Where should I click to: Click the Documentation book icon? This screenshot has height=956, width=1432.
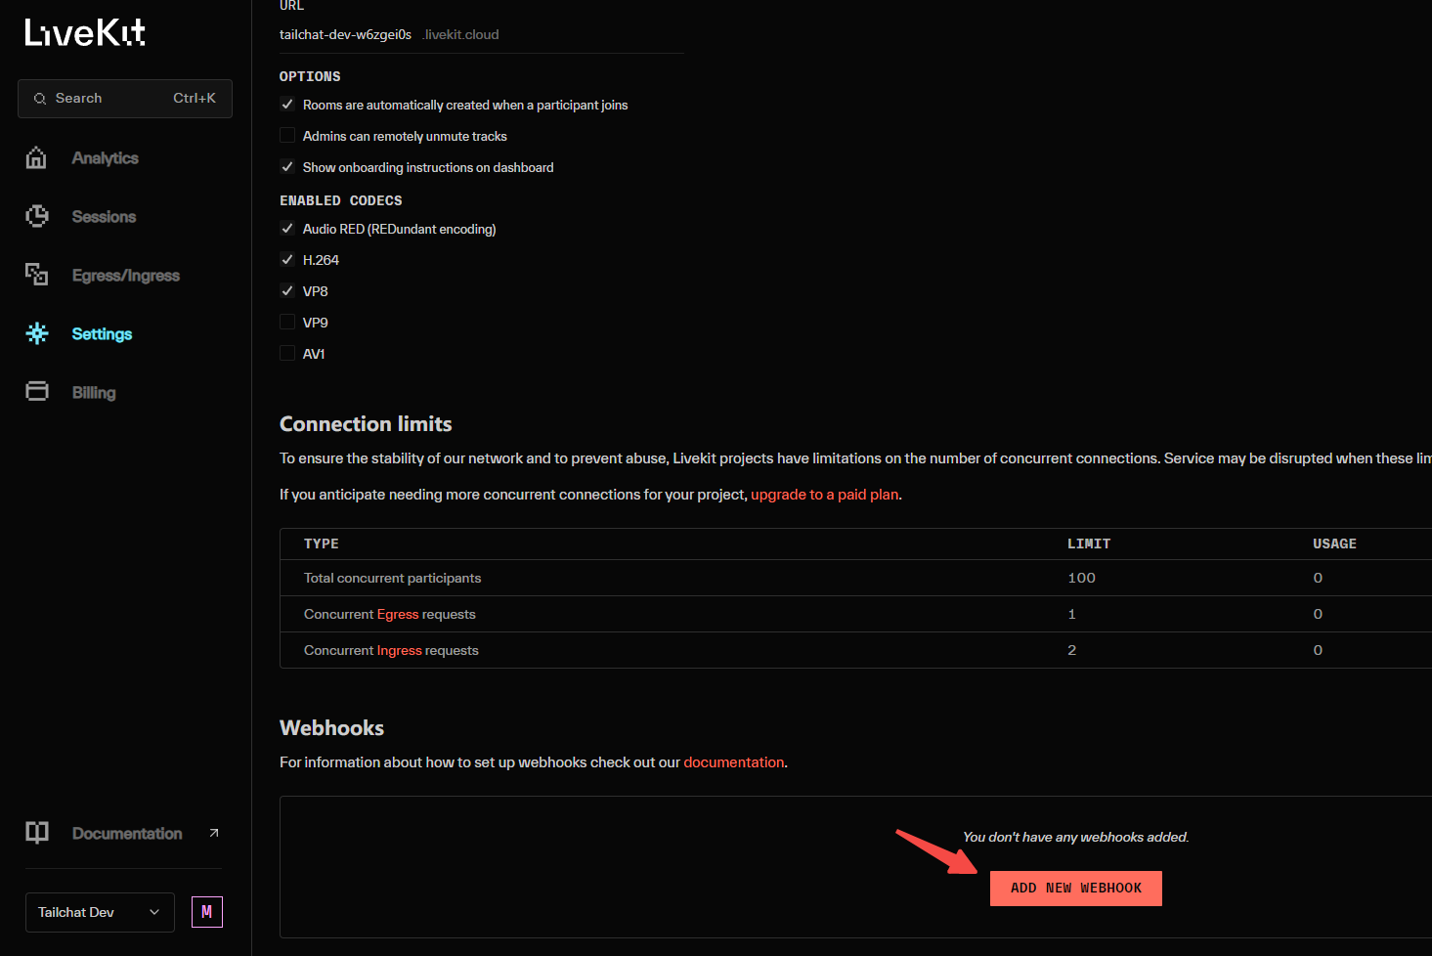37,833
